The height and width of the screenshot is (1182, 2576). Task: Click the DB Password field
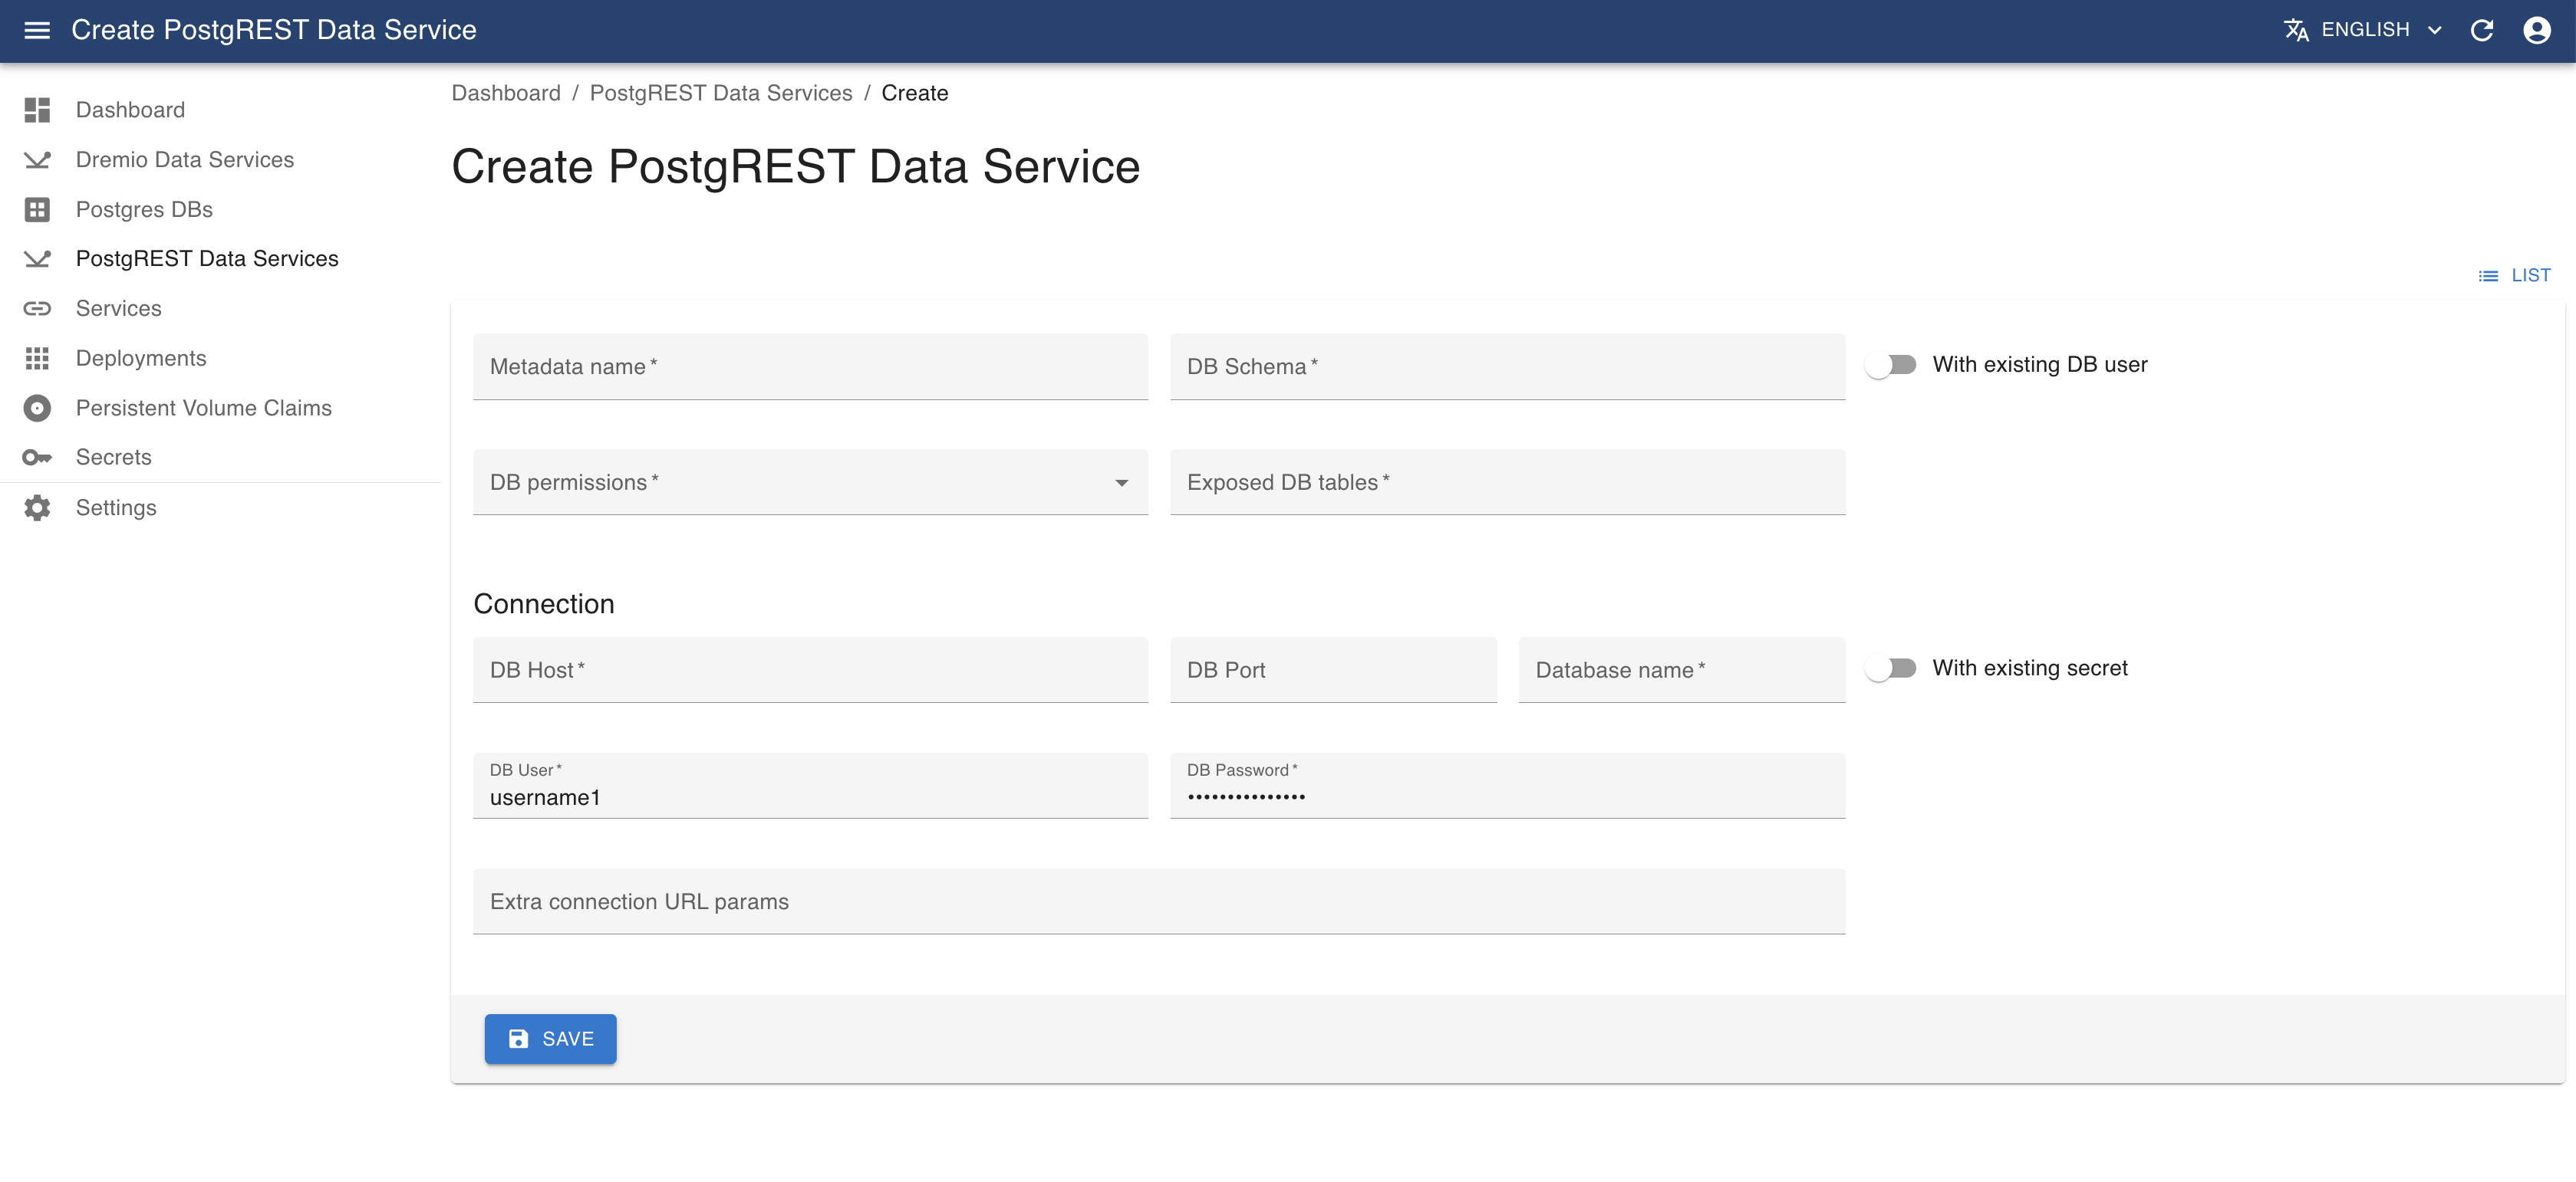[x=1508, y=786]
